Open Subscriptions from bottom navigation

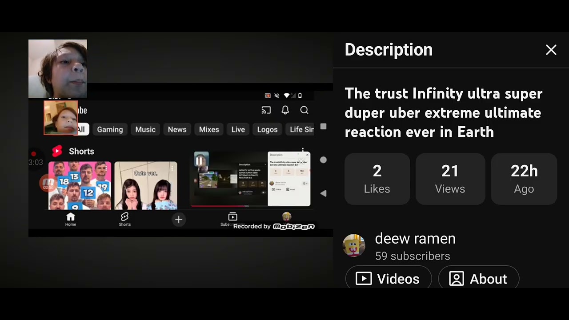232,219
